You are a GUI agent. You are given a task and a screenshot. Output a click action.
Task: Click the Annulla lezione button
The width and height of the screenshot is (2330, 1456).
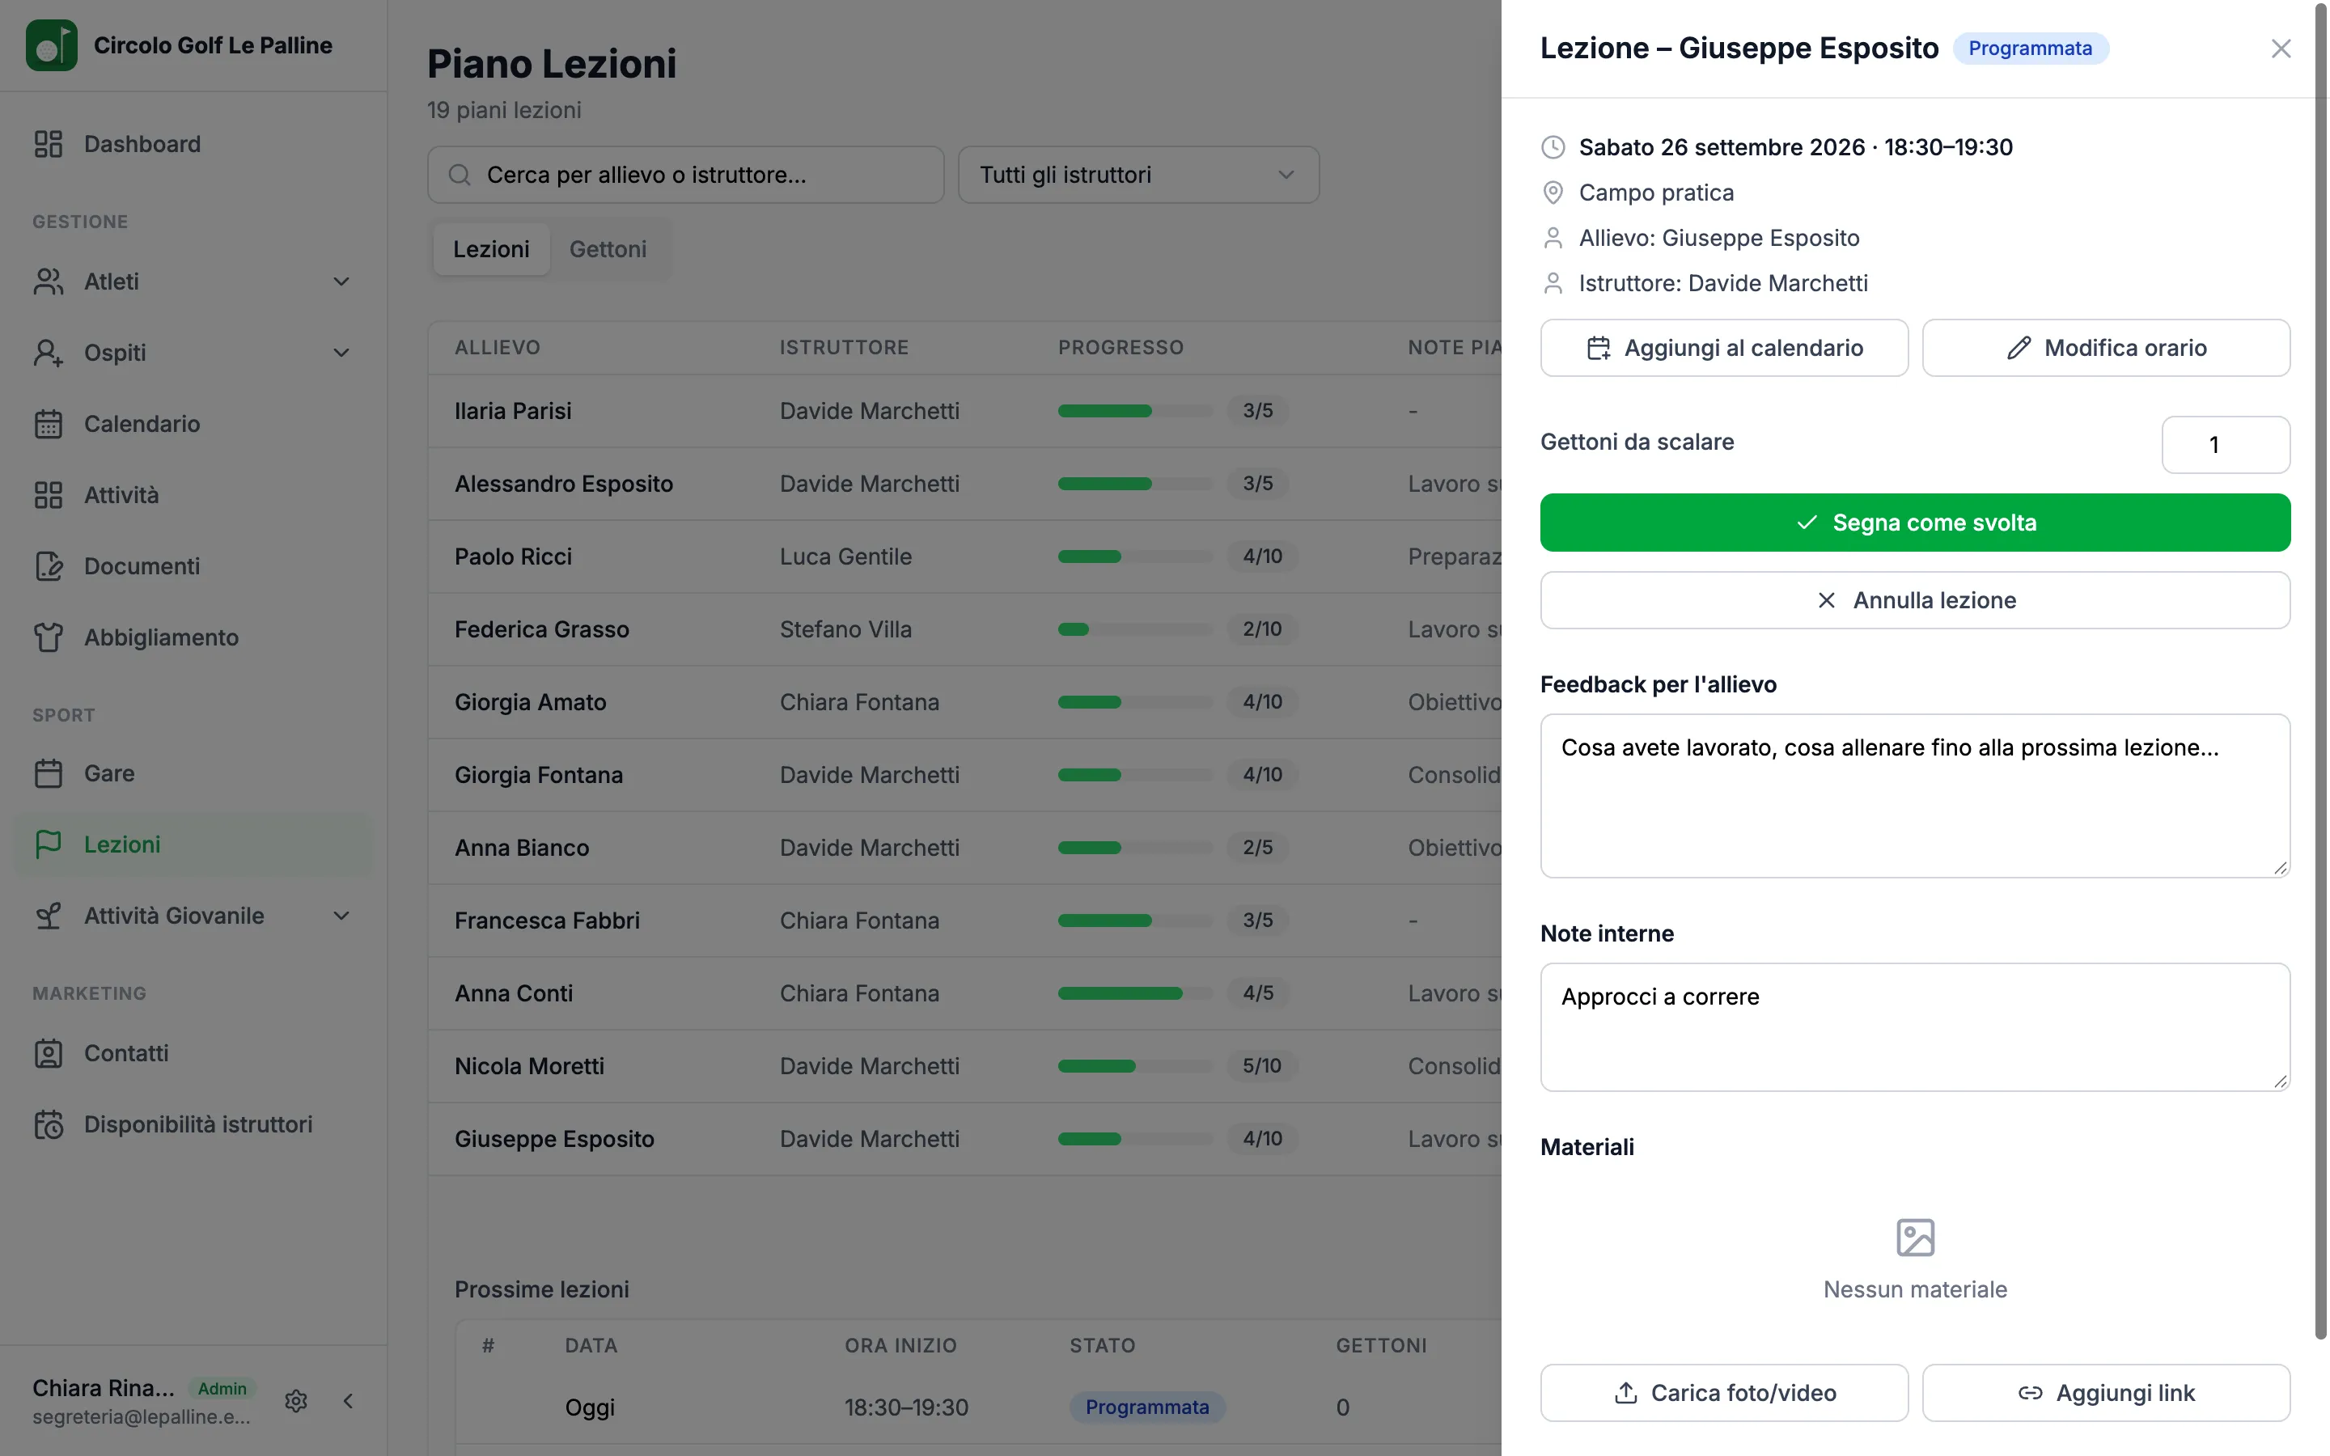pyautogui.click(x=1914, y=601)
